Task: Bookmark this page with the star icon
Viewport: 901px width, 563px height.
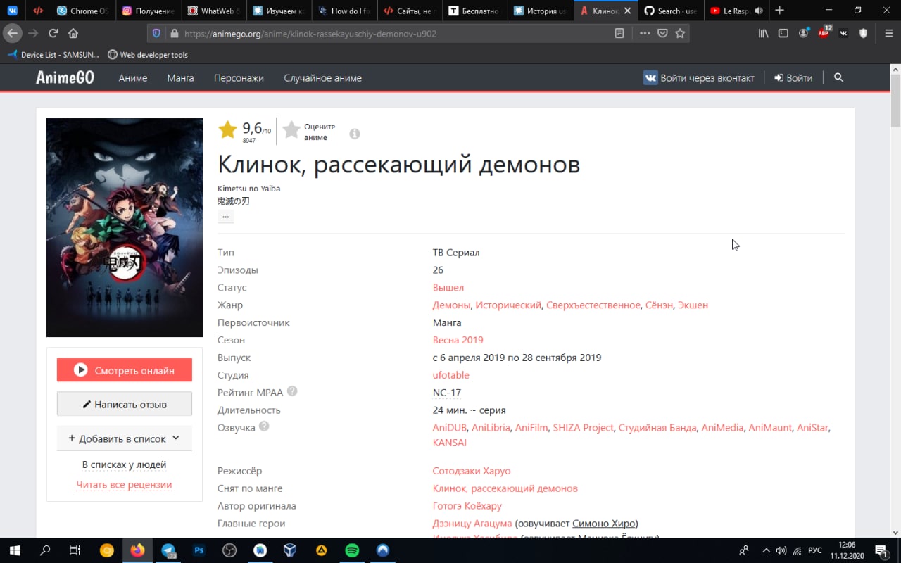Action: 680,33
